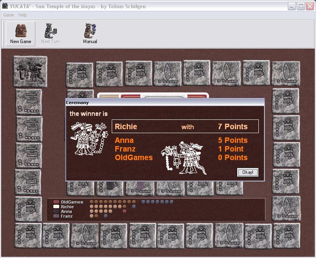Select the winner row showing Richie
The width and height of the screenshot is (316, 258).
click(x=185, y=126)
